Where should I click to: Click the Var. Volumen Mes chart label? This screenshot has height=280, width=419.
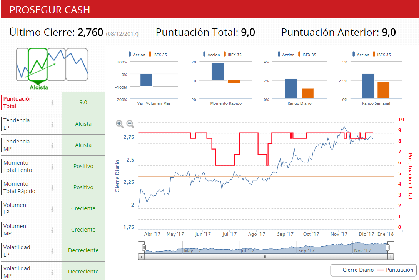pos(154,103)
